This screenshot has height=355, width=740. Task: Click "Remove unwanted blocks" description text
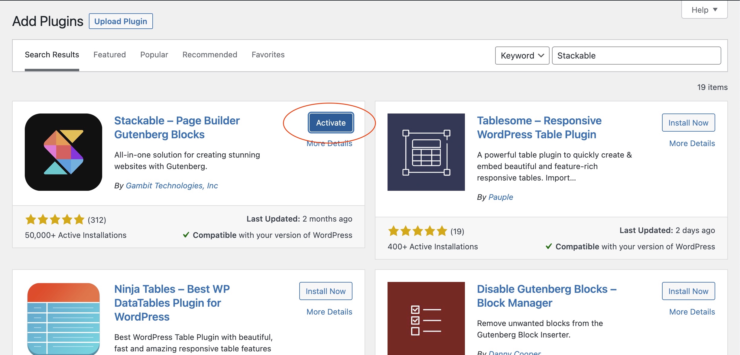[x=540, y=329]
